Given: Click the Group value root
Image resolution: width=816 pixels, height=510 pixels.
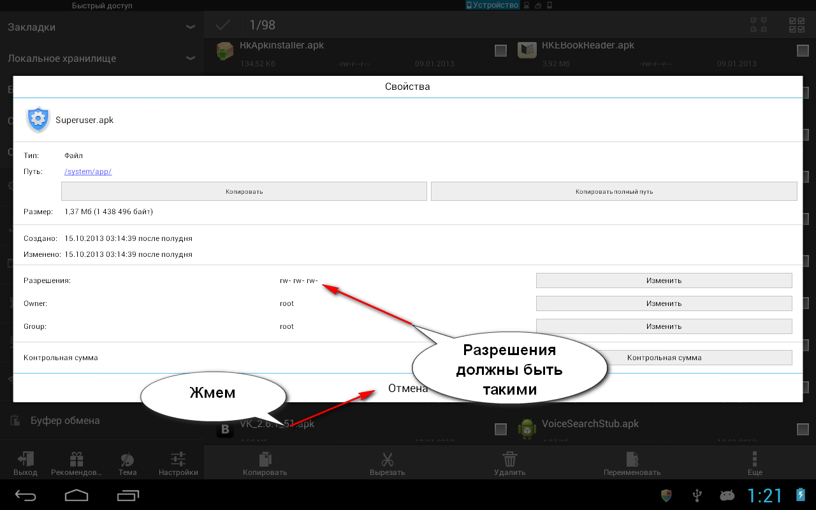Looking at the screenshot, I should pyautogui.click(x=287, y=326).
